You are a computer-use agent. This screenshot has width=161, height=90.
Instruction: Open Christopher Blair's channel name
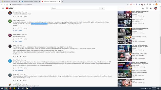coord(17,12)
